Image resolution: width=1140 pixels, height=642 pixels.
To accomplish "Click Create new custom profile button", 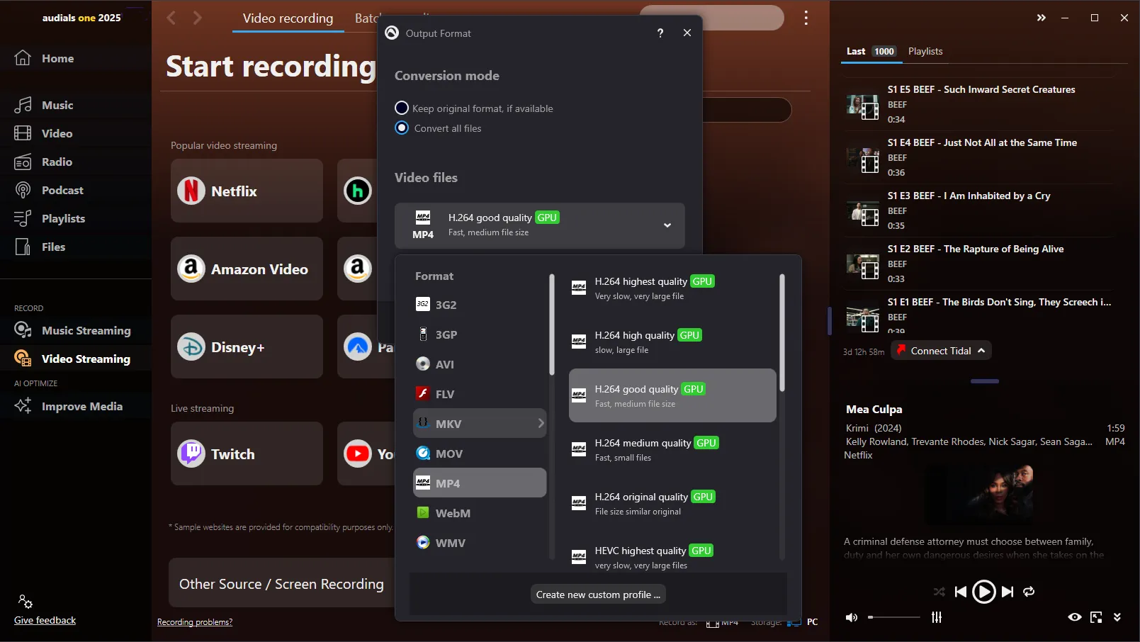I will (x=598, y=595).
